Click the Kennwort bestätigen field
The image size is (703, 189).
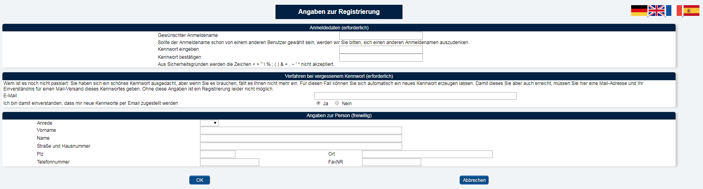click(x=381, y=58)
